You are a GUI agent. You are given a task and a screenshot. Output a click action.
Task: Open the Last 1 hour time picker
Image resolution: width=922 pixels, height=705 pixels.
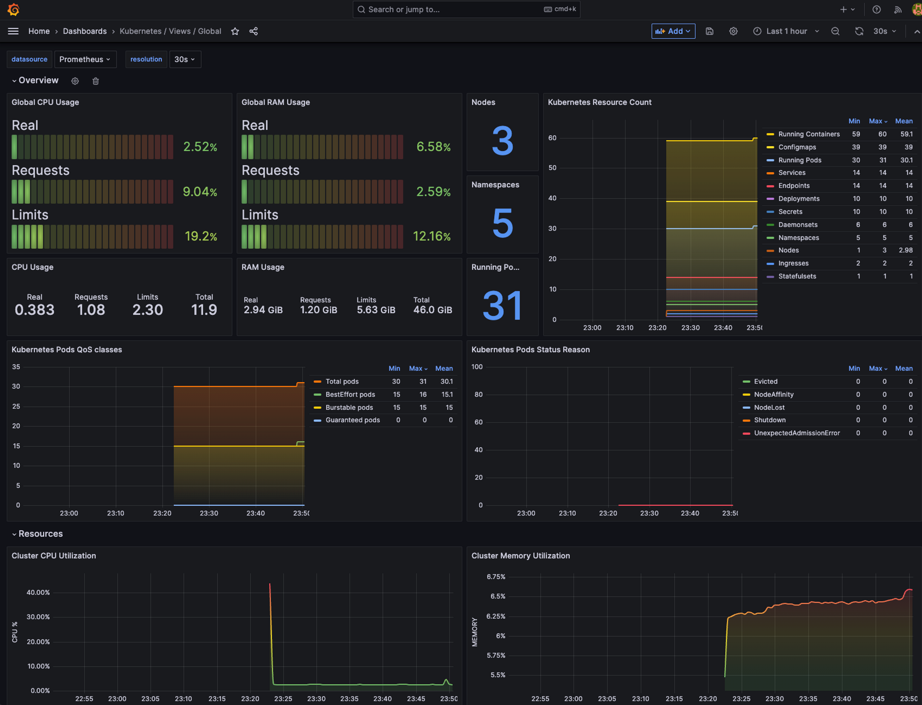point(786,31)
